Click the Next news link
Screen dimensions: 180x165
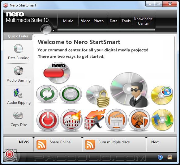(x=155, y=142)
